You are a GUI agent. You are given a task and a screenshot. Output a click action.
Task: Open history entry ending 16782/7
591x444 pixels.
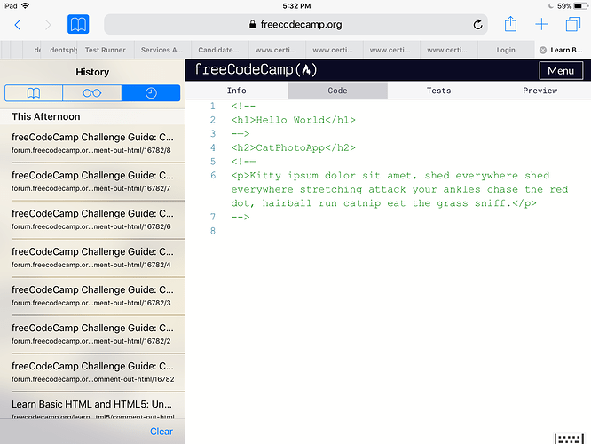tap(92, 181)
